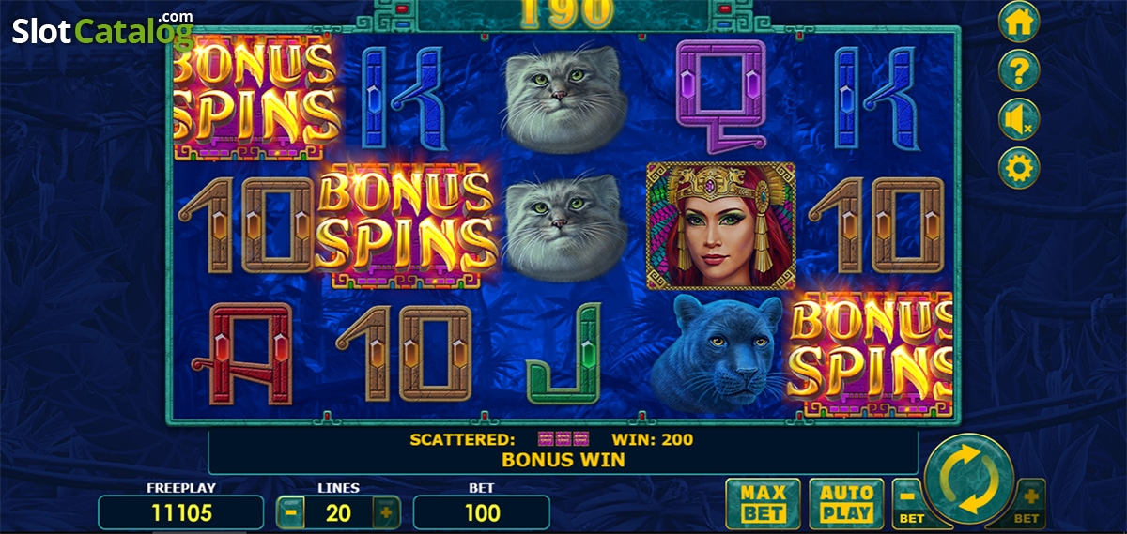Screen dimensions: 1127x534
Task: Toggle the sound mute speaker icon
Action: click(1019, 119)
